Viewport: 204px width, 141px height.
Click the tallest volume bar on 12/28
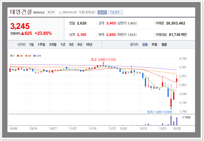[x=171, y=121]
